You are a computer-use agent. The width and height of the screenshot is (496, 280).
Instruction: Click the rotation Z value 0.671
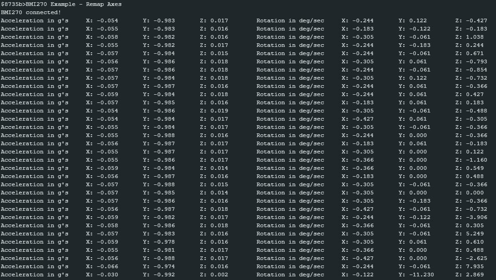click(x=476, y=53)
